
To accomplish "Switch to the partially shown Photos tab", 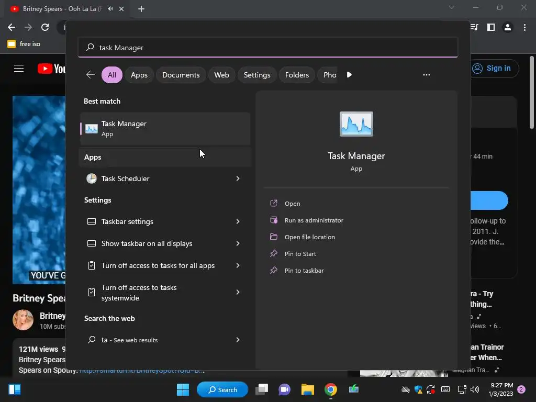I will click(328, 75).
